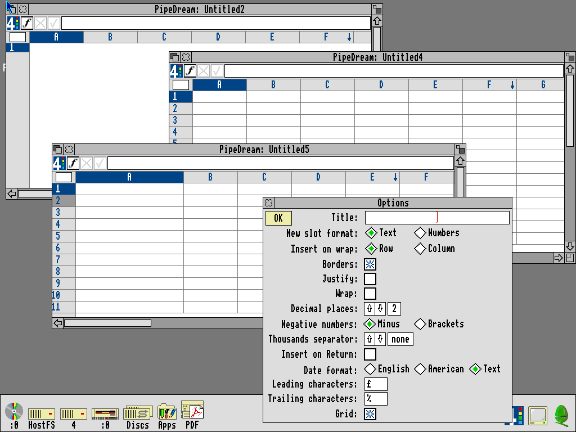This screenshot has width=576, height=432.
Task: Click the scroll right arrow of Untitled4
Action: [x=559, y=258]
